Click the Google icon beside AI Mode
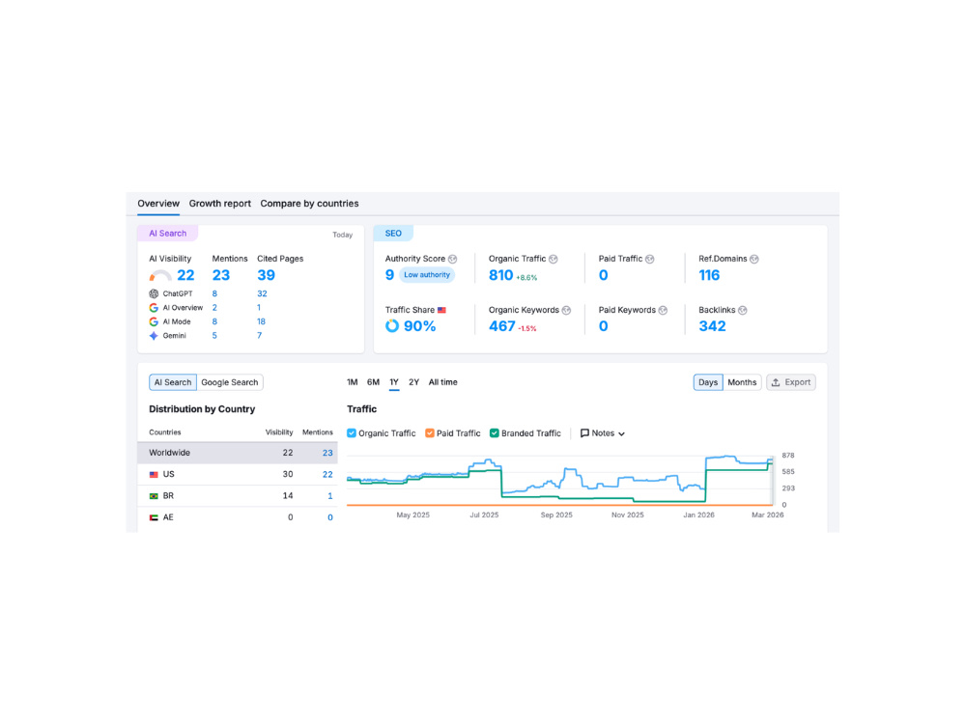The width and height of the screenshot is (966, 724). pyautogui.click(x=154, y=322)
